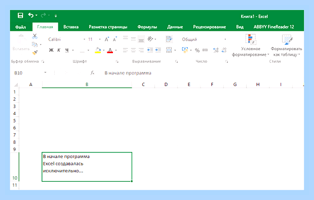Select row 10 header
314x200 pixels.
[15, 167]
